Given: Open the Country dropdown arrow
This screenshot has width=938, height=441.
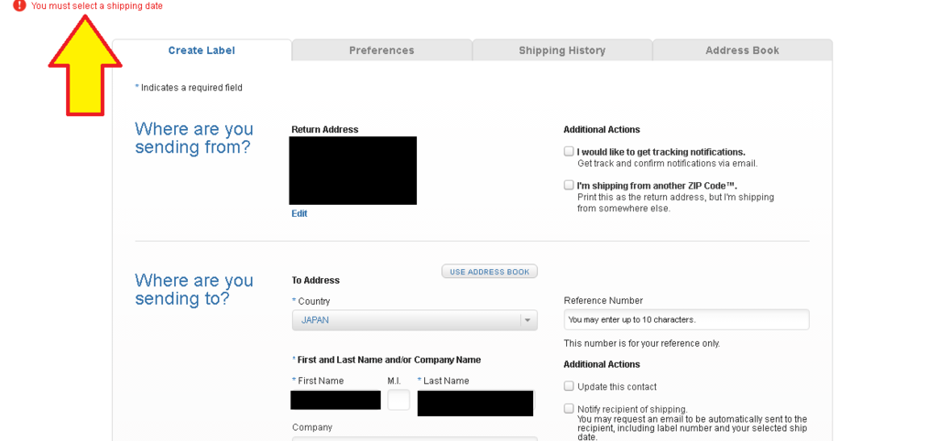Looking at the screenshot, I should click(528, 320).
